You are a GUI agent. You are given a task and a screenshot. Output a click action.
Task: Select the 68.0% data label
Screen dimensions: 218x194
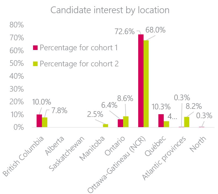click(155, 30)
